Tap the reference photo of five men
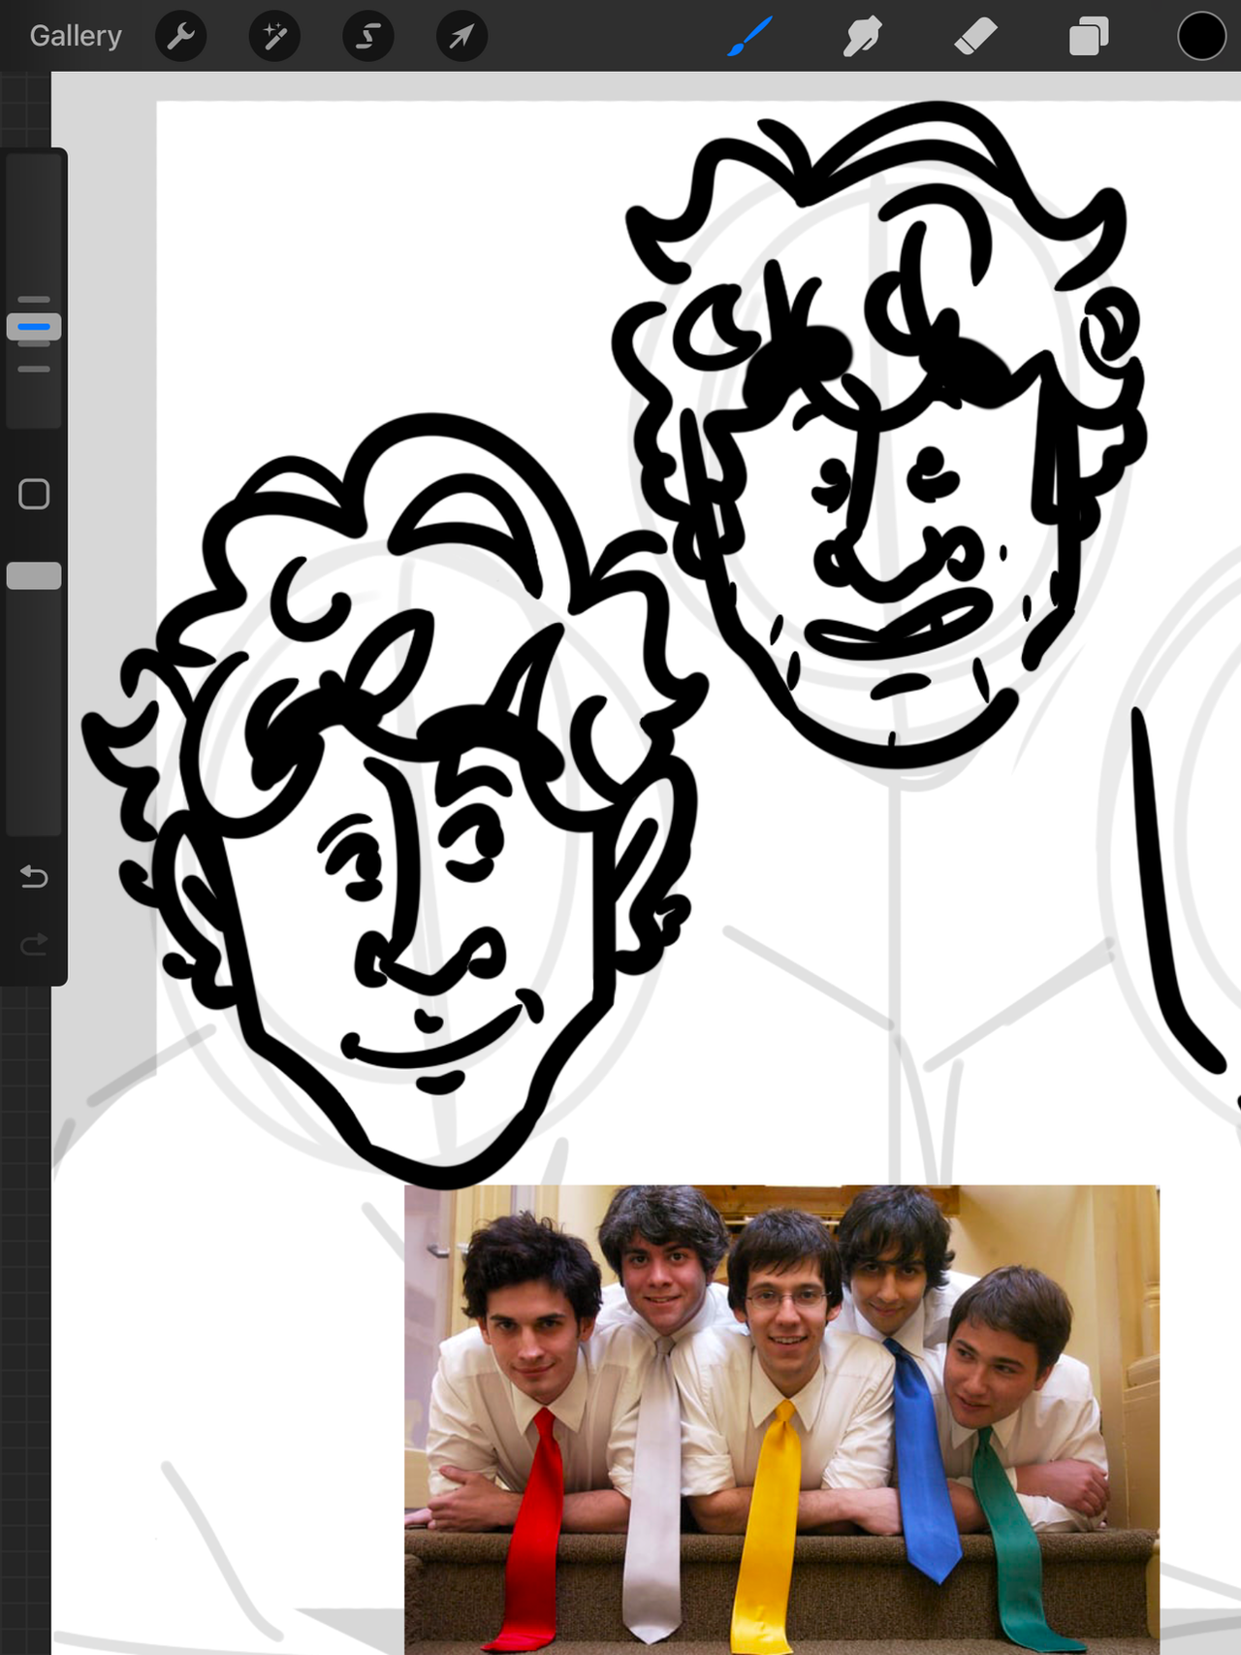Image resolution: width=1241 pixels, height=1655 pixels. tap(781, 1419)
